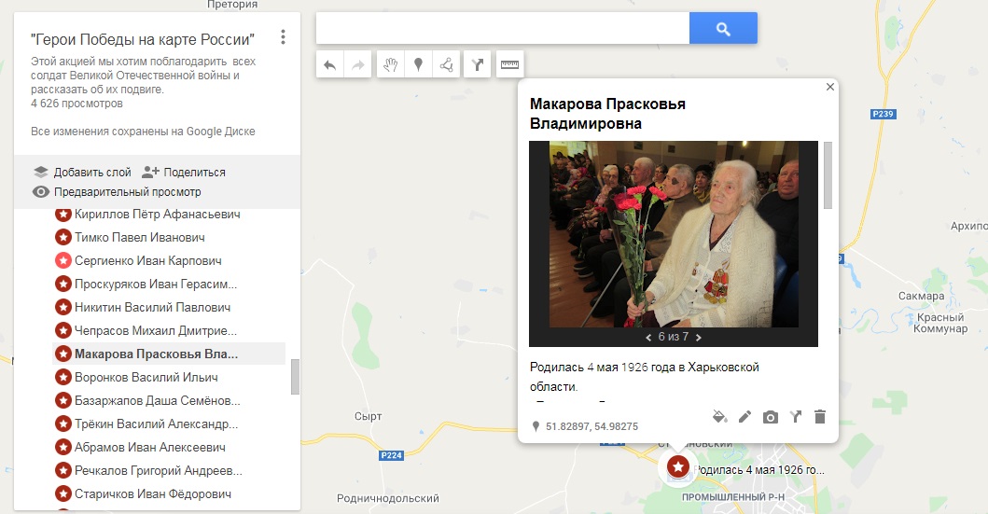Delete the marker with trash icon

[820, 416]
